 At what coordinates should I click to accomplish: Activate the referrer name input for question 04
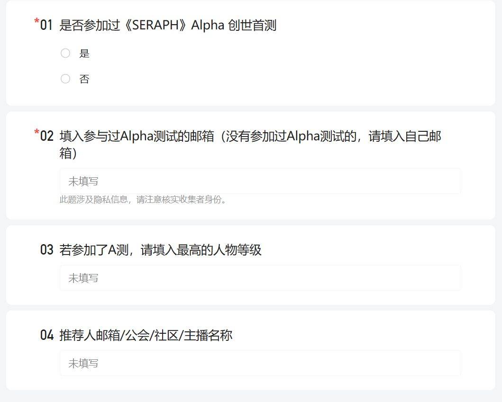click(x=260, y=363)
